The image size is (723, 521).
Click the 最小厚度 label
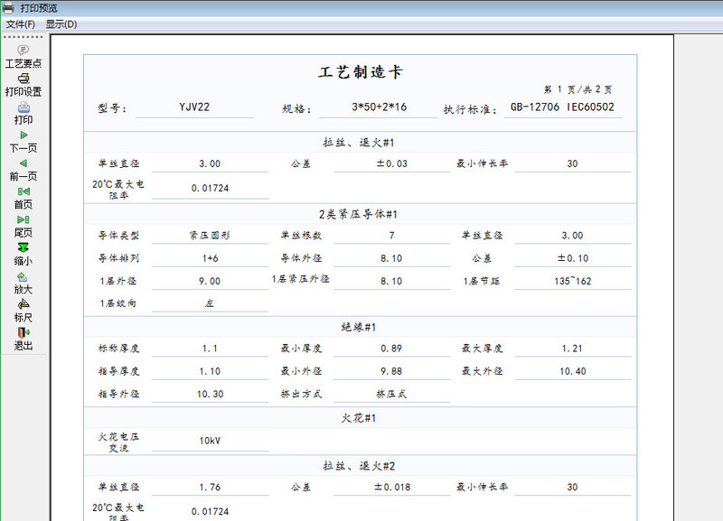pos(301,349)
